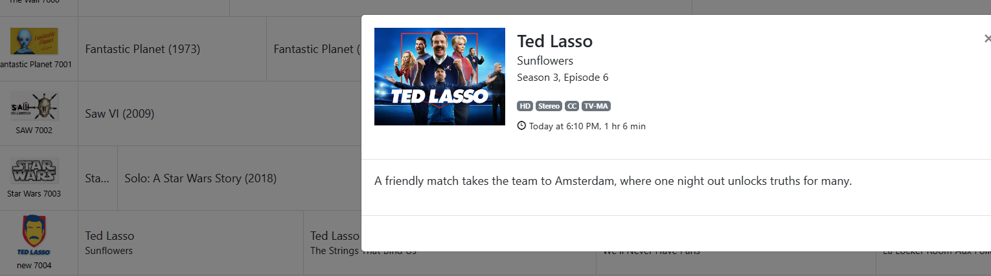The height and width of the screenshot is (276, 991).
Task: Click the Ted Lasso title in the popup
Action: click(x=554, y=41)
